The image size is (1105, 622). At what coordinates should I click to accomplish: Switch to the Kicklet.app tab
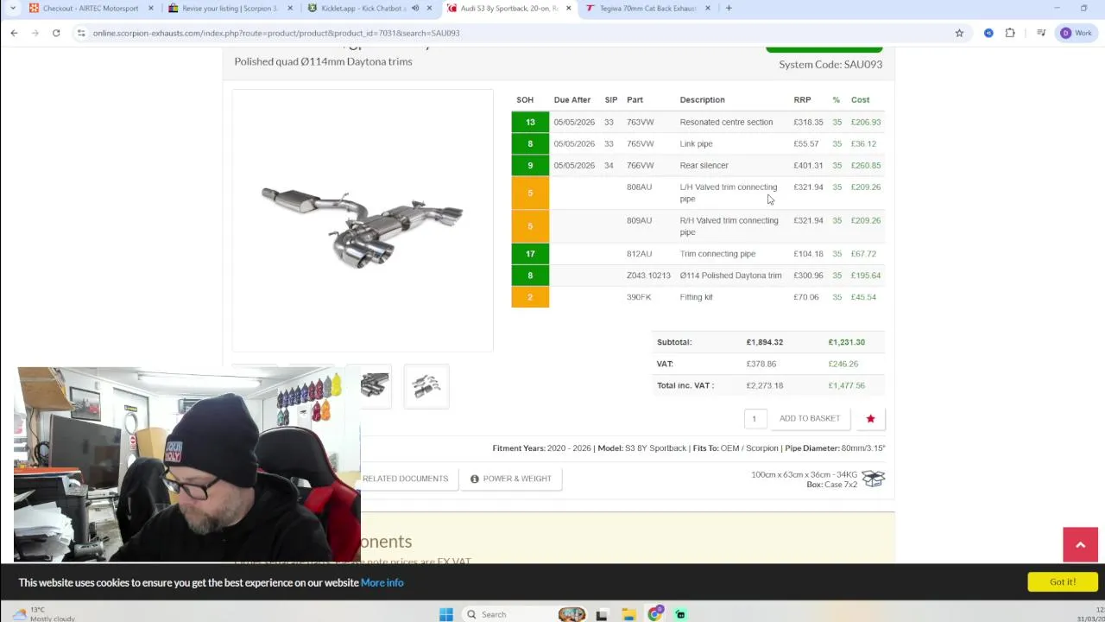363,8
